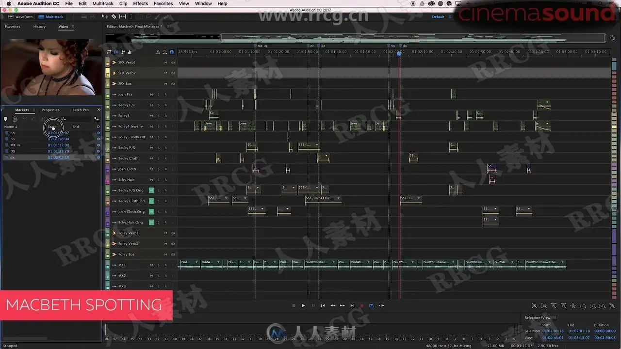Screen dimensions: 621x349
Task: Open the marker search options dropdown
Action: [x=63, y=119]
